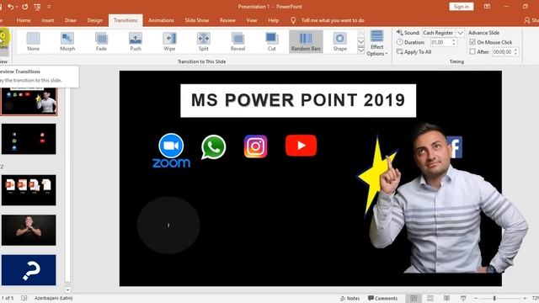Click the Undo arrow in quick access toolbar
The height and width of the screenshot is (303, 539).
click(11, 7)
